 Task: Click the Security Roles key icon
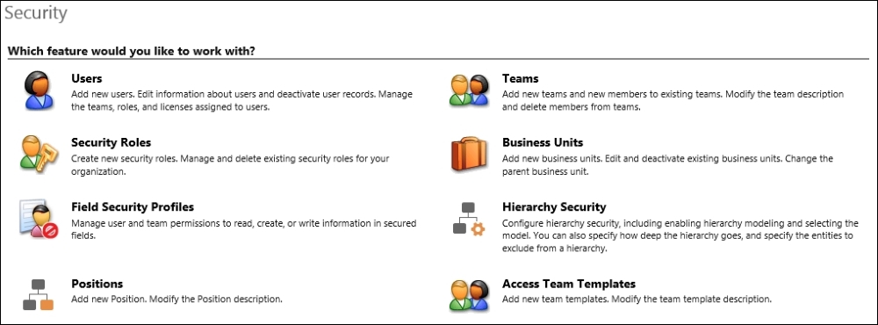pos(40,153)
